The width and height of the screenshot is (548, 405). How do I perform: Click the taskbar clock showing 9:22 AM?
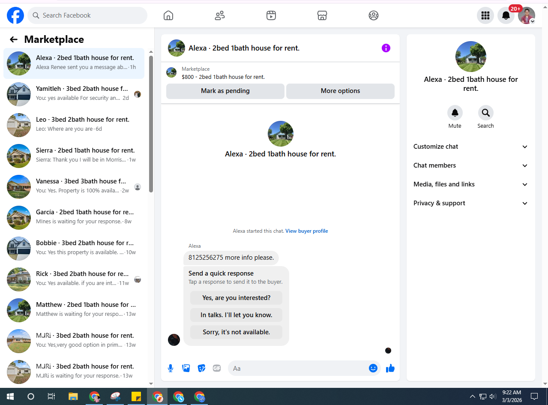pos(512,396)
